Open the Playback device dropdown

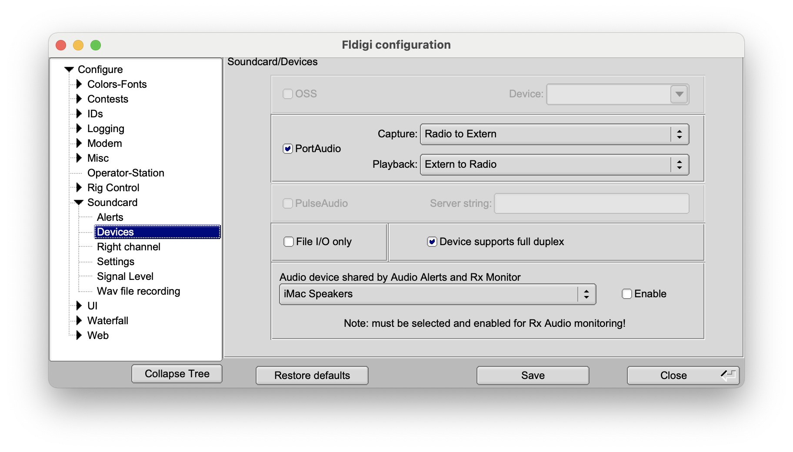555,165
